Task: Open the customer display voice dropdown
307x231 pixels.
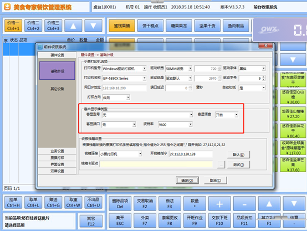Action: [237, 115]
